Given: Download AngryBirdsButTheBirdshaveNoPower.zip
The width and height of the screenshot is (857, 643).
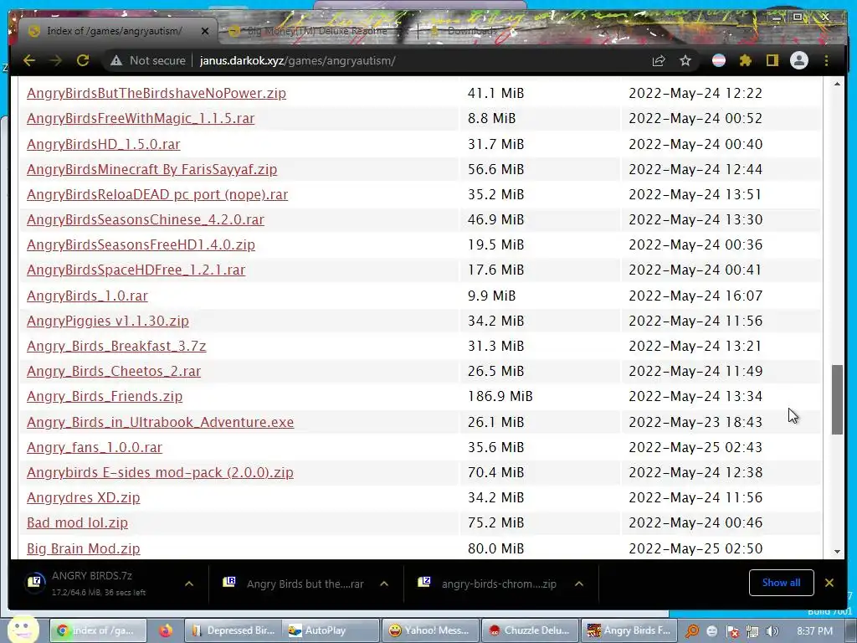Looking at the screenshot, I should [157, 93].
